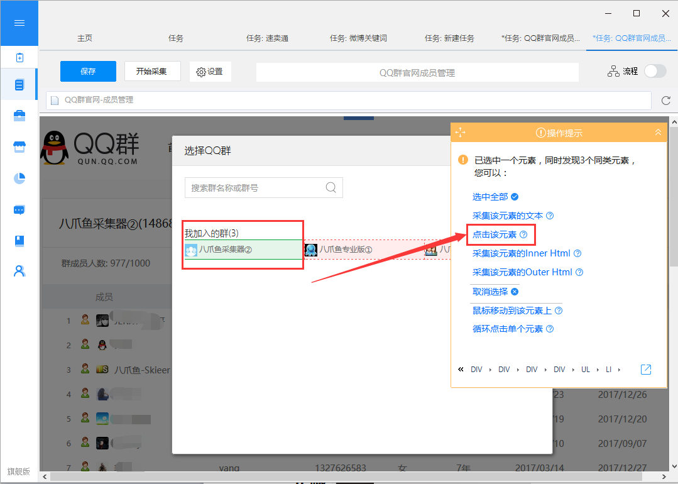Viewport: 678px width, 484px height.
Task: Select the 八爪鱼专业版① group item
Action: tap(364, 250)
